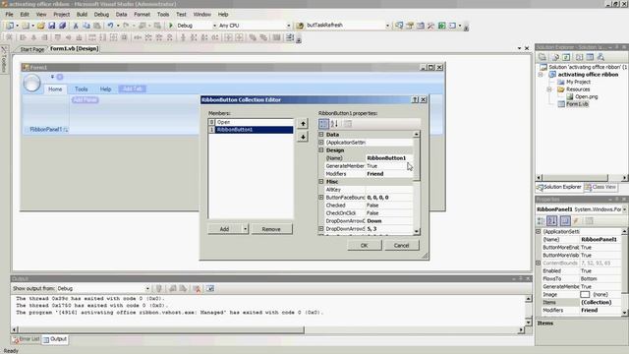
Task: Collapse the Misc category in collection editor
Action: click(321, 181)
